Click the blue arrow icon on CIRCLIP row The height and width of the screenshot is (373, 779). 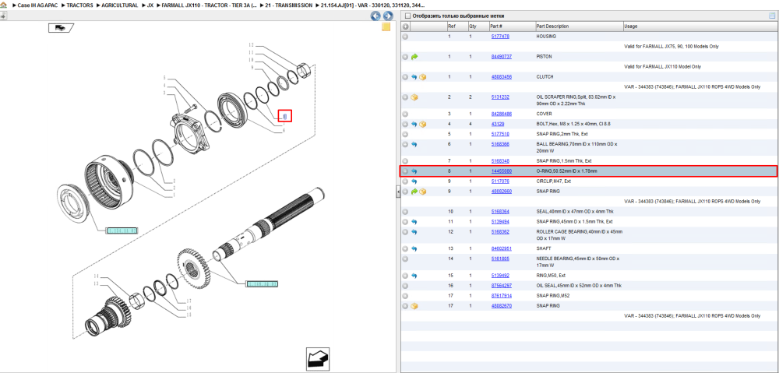[x=414, y=181]
